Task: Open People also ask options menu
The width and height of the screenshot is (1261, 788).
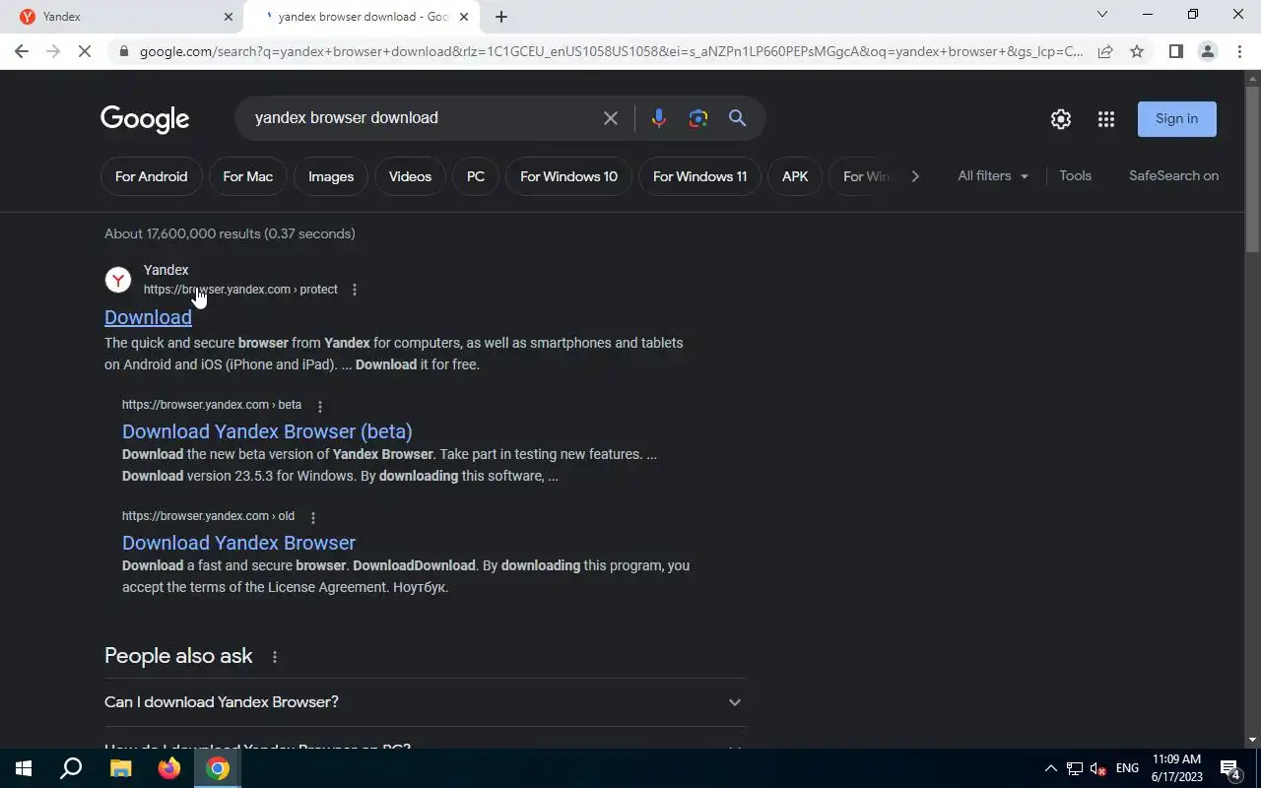Action: tap(275, 657)
